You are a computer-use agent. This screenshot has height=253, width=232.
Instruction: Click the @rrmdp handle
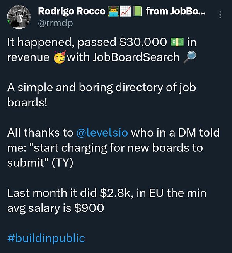[x=55, y=23]
